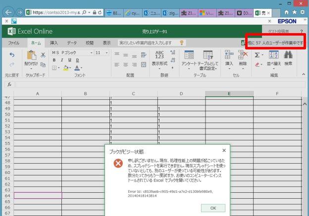Screen dimensions: 309x216
Task: Click the wrap text icon
Action: [144, 55]
